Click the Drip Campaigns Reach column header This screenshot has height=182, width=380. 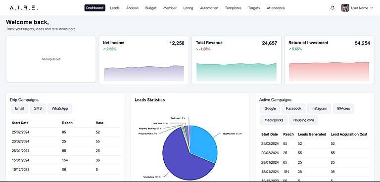tap(67, 123)
